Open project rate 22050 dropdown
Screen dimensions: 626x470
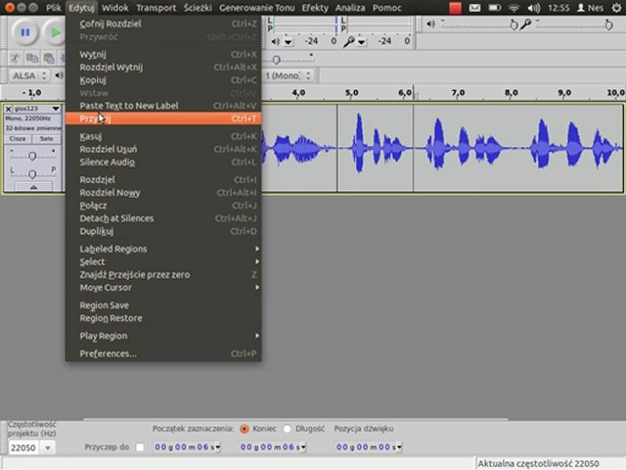point(46,447)
